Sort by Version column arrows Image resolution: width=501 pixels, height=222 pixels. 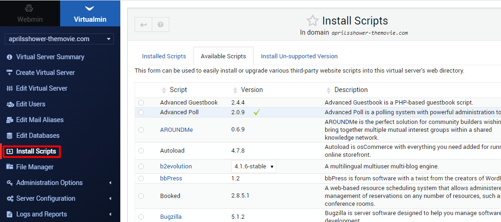click(x=235, y=90)
